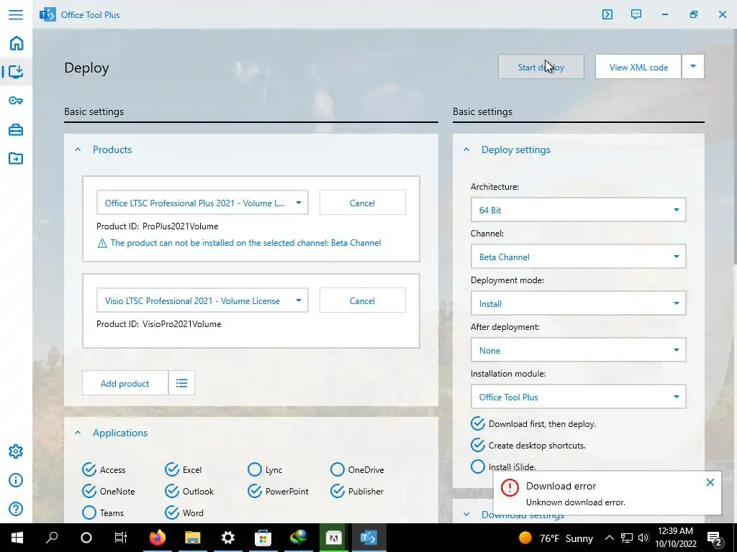Open the notification center icon
The image size is (737, 552).
715,538
